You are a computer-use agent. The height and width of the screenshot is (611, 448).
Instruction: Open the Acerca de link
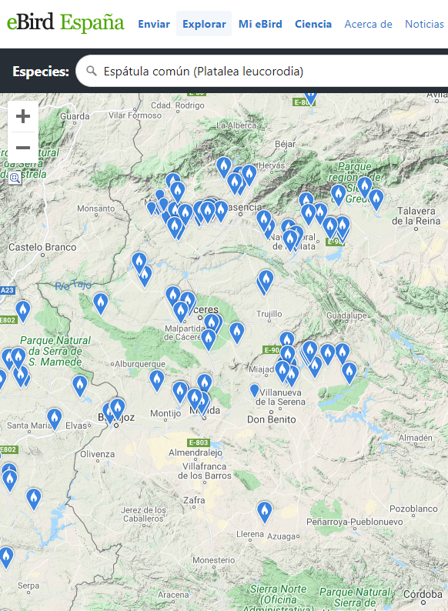click(x=368, y=24)
